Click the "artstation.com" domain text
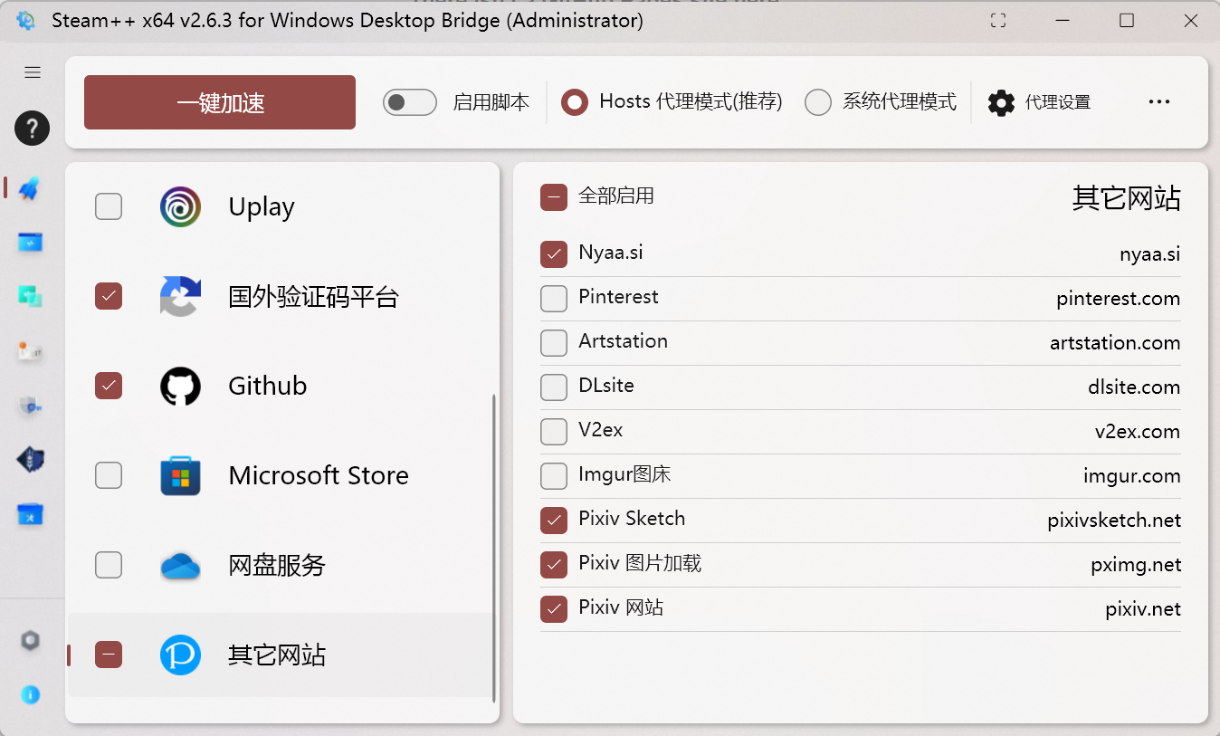The height and width of the screenshot is (736, 1220). pyautogui.click(x=1115, y=343)
